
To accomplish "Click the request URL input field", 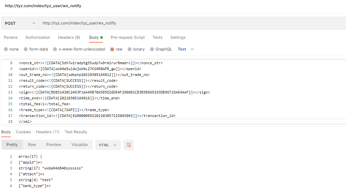I will pyautogui.click(x=192, y=23).
